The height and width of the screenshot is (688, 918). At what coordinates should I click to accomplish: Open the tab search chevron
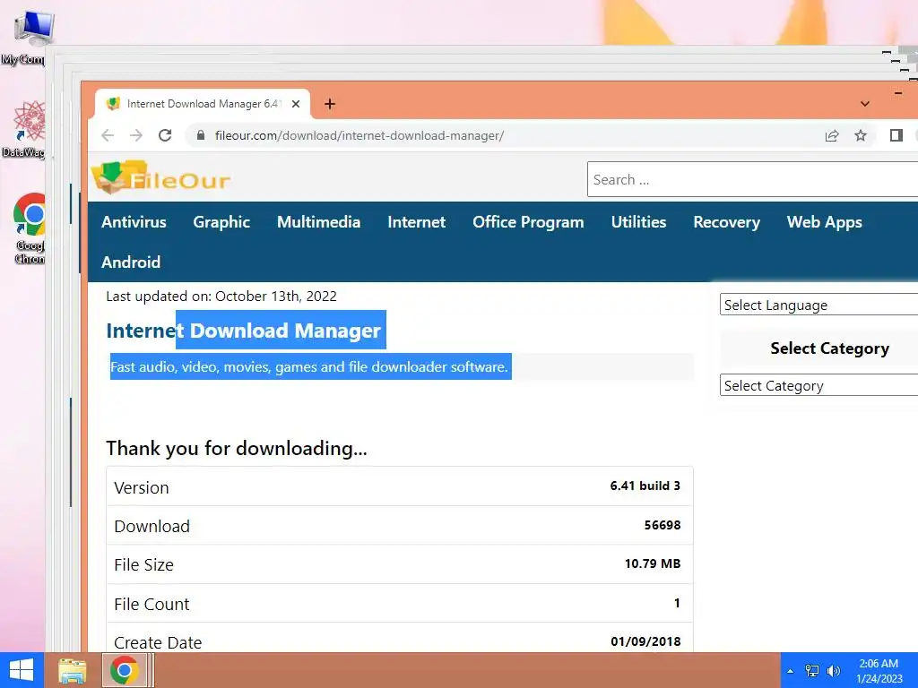coord(865,104)
